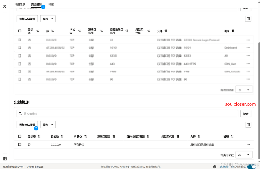Screen dimensions: 260x169
Task: Click the 添加出站规则 button
Action: click(x=27, y=125)
